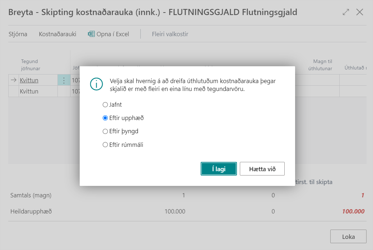Open the Stjórna menu

point(18,34)
